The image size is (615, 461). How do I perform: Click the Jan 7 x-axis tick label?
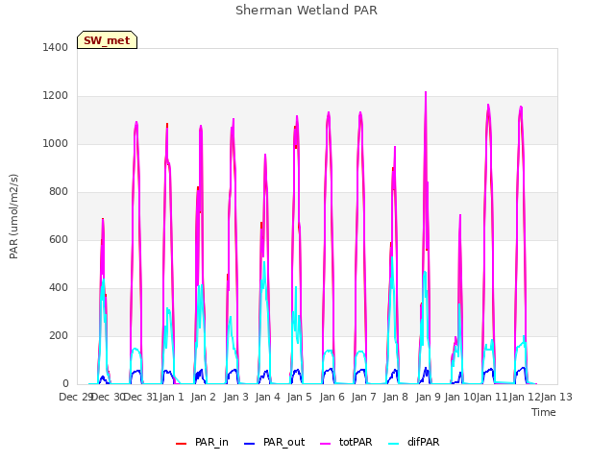363,397
